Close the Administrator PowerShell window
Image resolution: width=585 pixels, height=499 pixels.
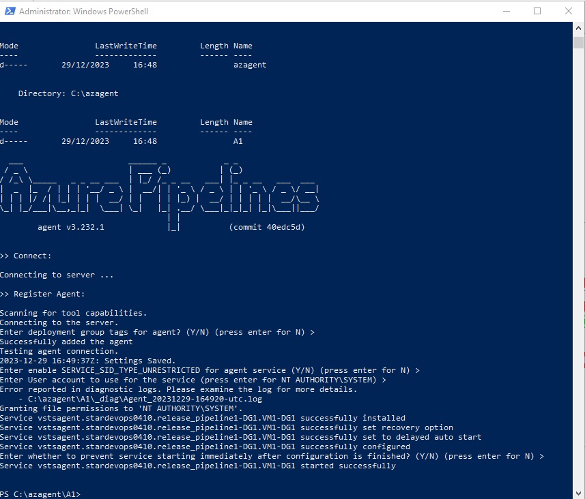[x=568, y=11]
